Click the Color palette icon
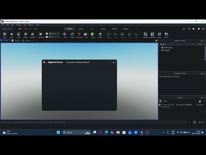Viewport: 206px width, 155px height. coord(115,34)
